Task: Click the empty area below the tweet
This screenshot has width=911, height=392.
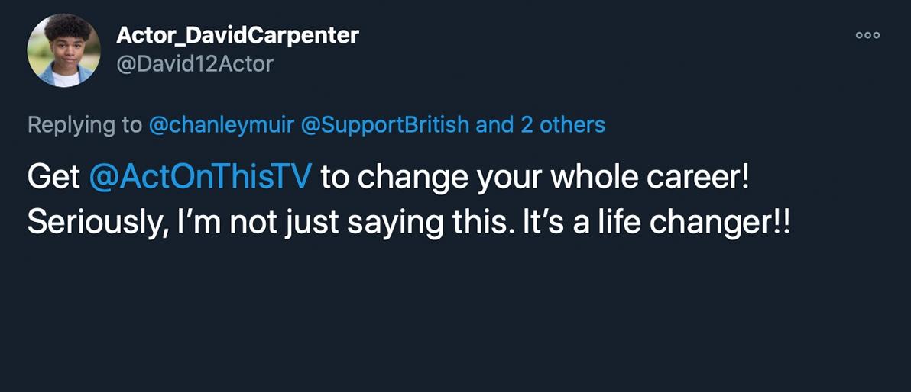Action: (455, 320)
